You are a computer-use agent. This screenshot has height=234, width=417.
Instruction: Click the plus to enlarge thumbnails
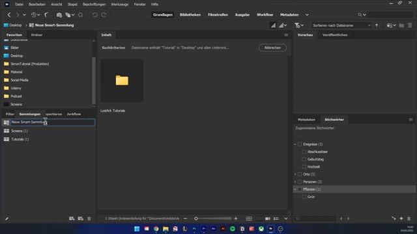coord(236,218)
